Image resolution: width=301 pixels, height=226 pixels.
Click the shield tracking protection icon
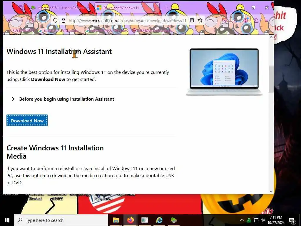tap(55, 20)
